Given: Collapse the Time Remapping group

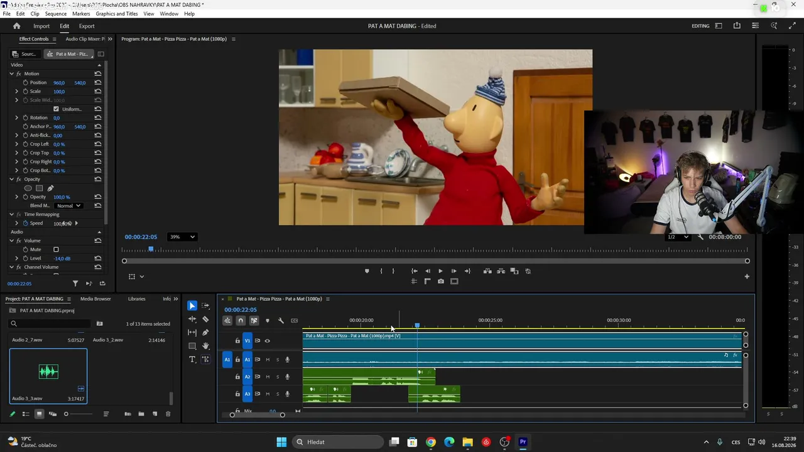Looking at the screenshot, I should pos(11,215).
